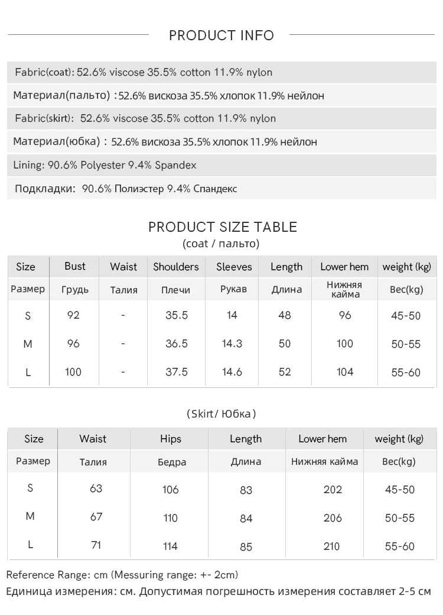
Task: Click the Lining polyester spandex row
Action: coord(221,165)
